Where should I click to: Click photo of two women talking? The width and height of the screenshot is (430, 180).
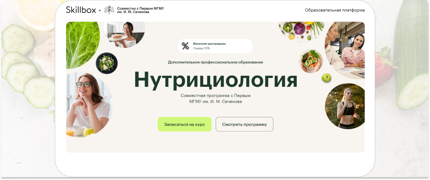coord(345,50)
